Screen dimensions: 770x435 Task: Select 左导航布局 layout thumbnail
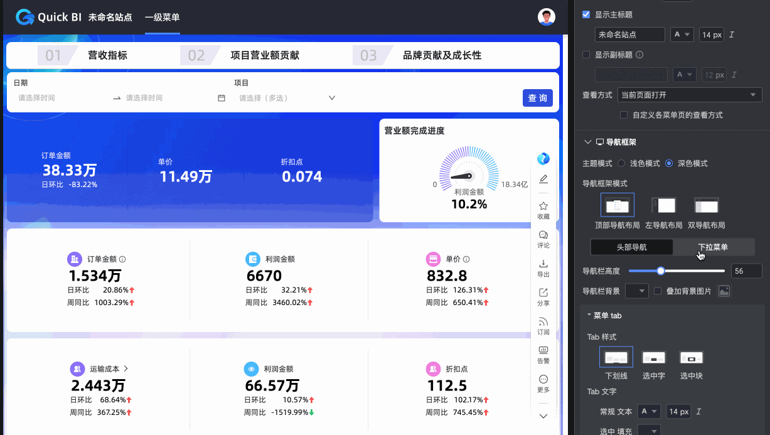click(x=664, y=205)
